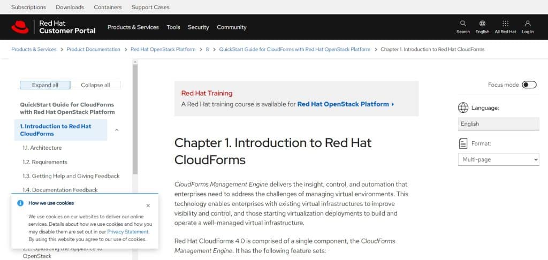Open Red Hat OpenStack Platform breadcrumb
Screen dimensions: 548x260
point(163,49)
